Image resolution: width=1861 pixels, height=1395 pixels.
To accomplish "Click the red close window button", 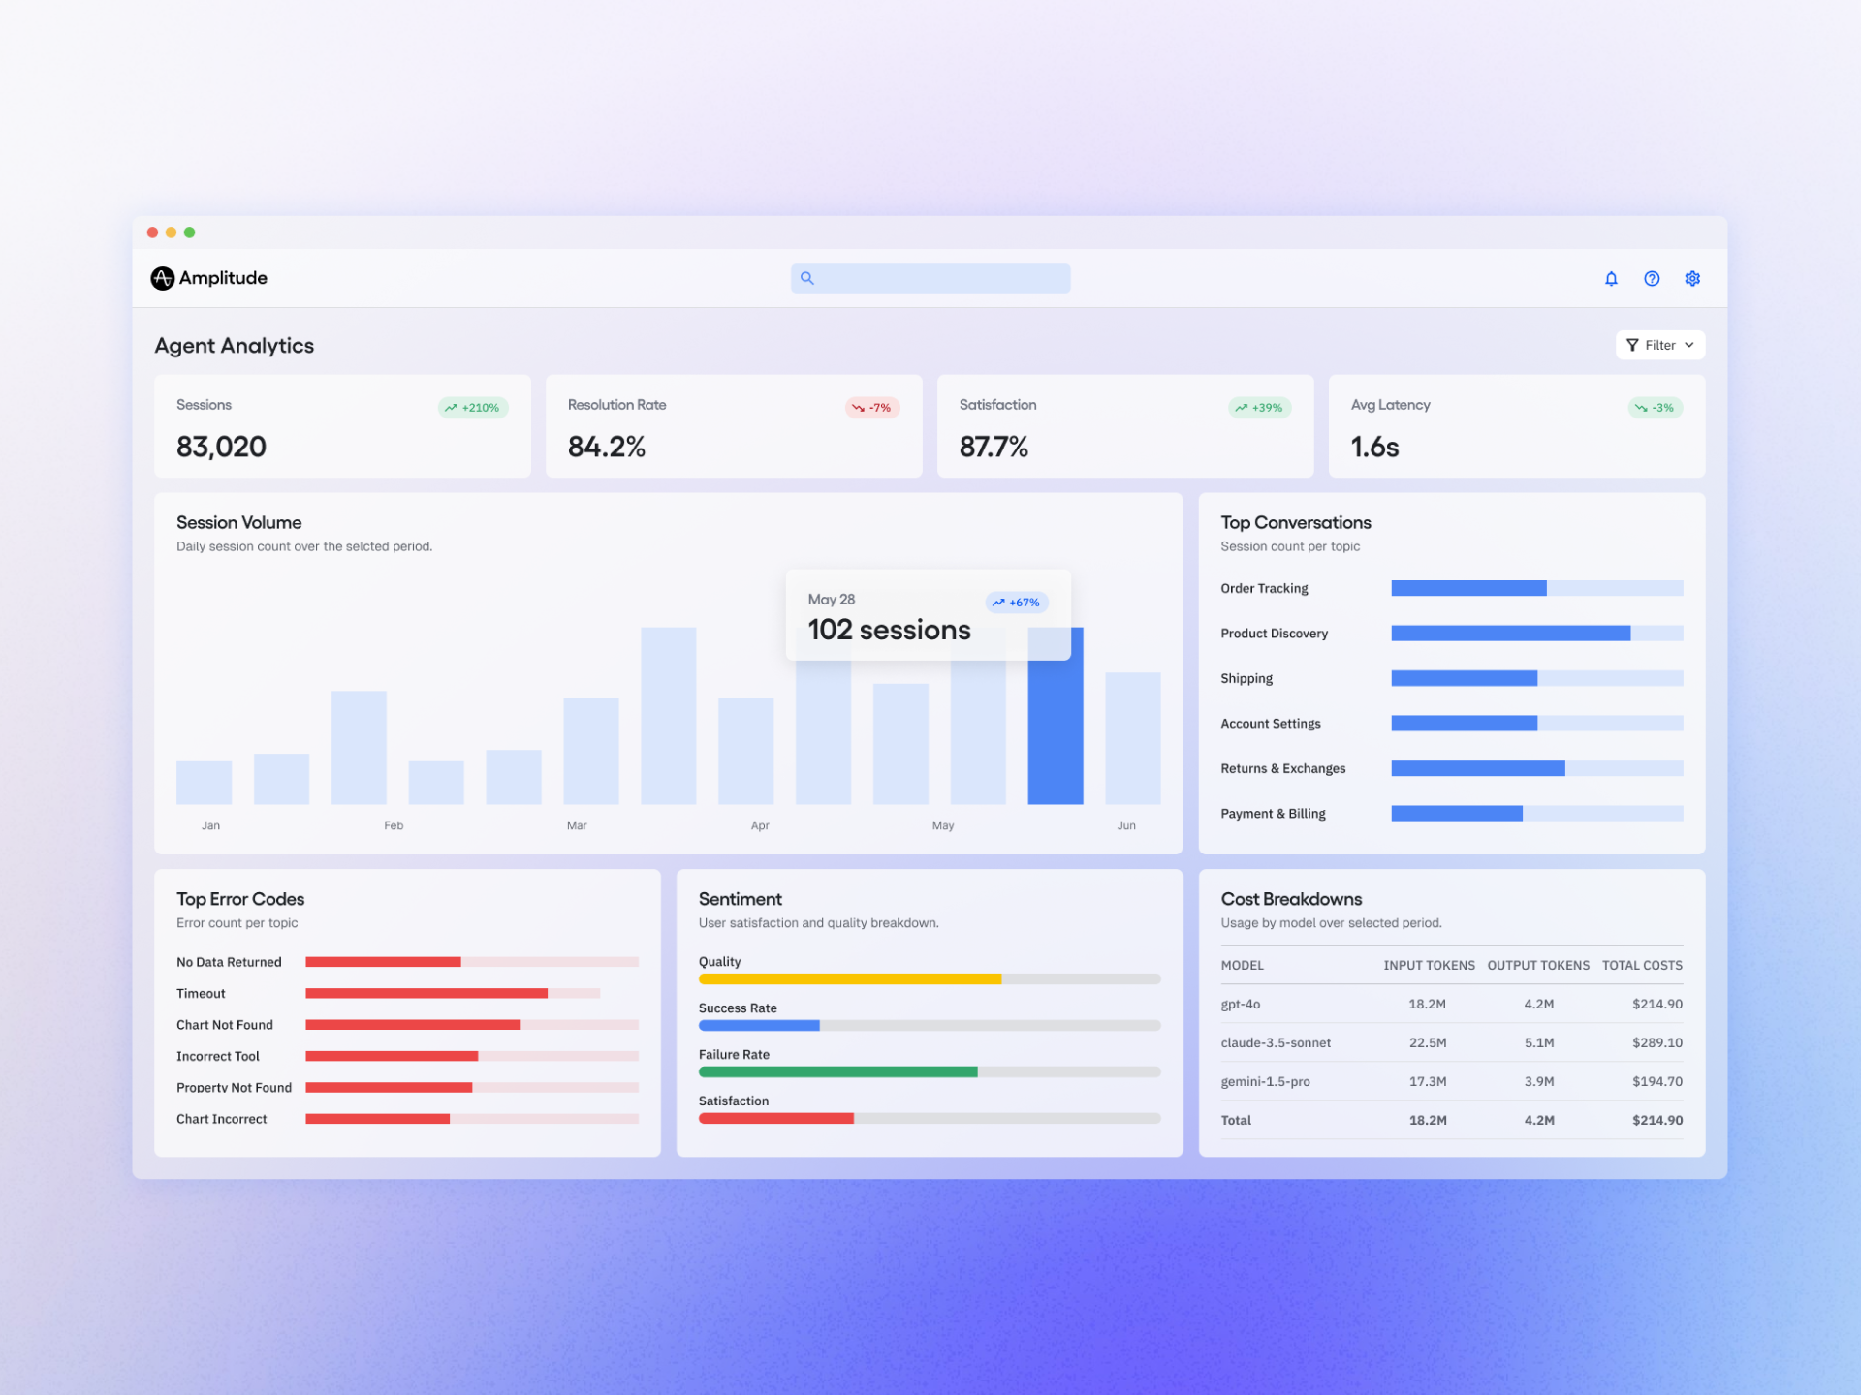I will pos(152,232).
